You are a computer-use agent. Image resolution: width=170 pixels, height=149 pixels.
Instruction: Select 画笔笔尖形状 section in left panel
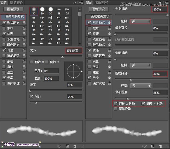[13, 17]
